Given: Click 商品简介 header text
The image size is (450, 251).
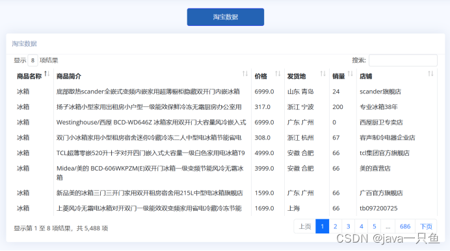Looking at the screenshot, I should point(69,77).
